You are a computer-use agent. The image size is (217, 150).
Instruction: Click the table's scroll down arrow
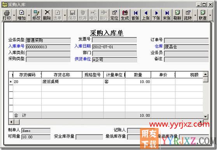point(206,116)
